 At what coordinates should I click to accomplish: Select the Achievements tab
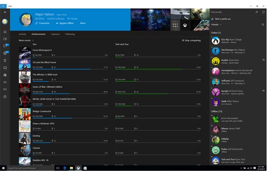pyautogui.click(x=38, y=34)
